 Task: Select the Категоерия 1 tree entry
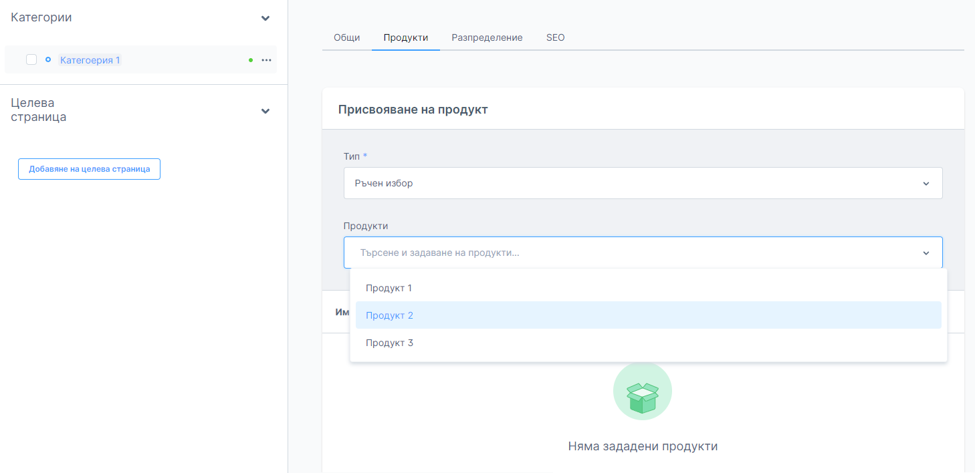click(x=90, y=60)
